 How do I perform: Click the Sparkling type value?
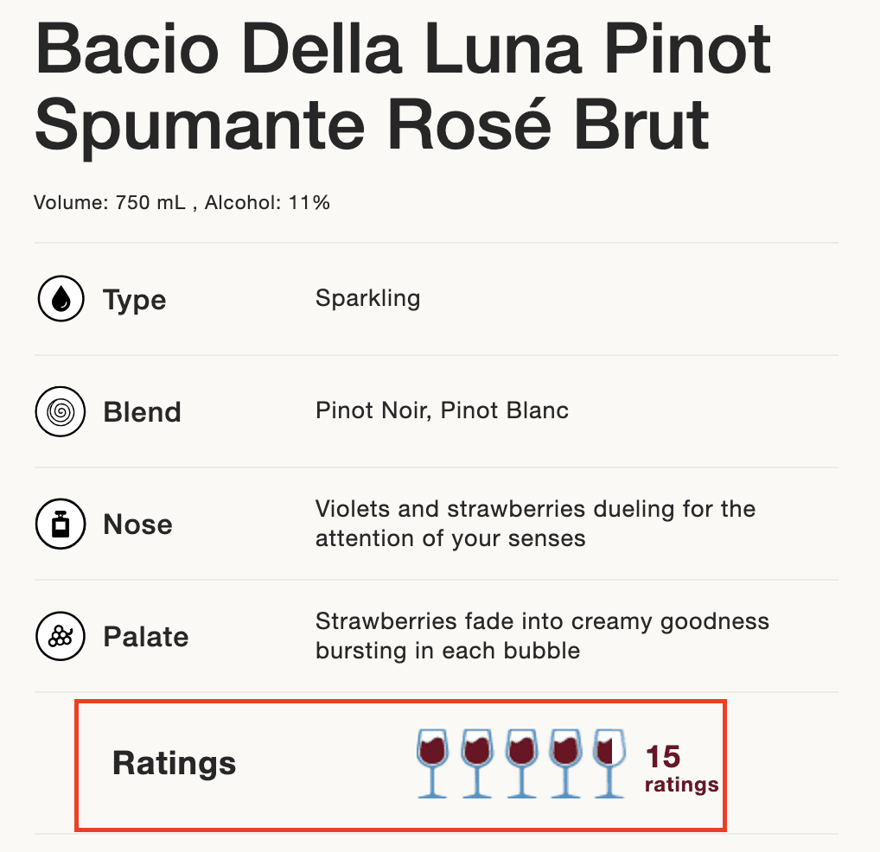367,298
